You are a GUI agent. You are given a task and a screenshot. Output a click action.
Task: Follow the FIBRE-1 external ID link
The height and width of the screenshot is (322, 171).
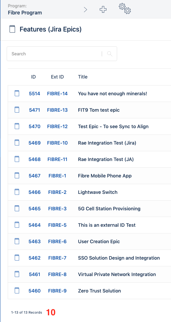pos(57,176)
